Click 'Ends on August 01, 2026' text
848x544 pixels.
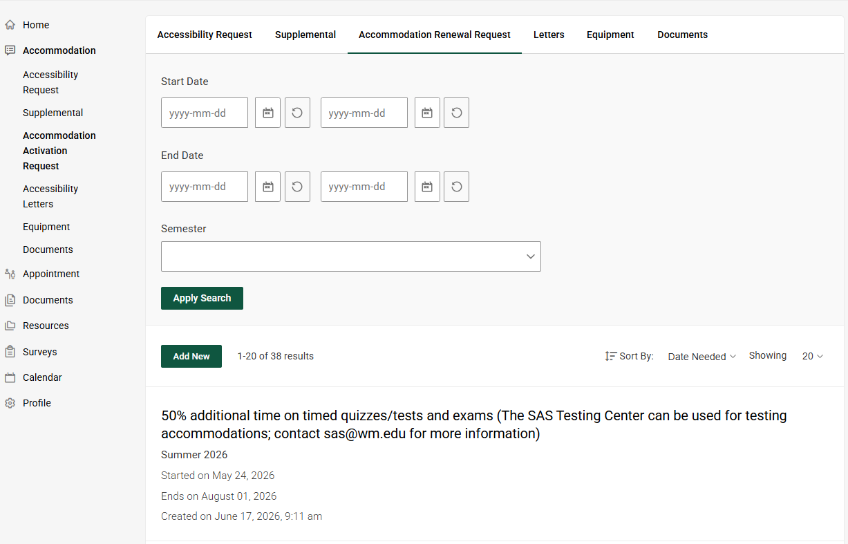(219, 496)
